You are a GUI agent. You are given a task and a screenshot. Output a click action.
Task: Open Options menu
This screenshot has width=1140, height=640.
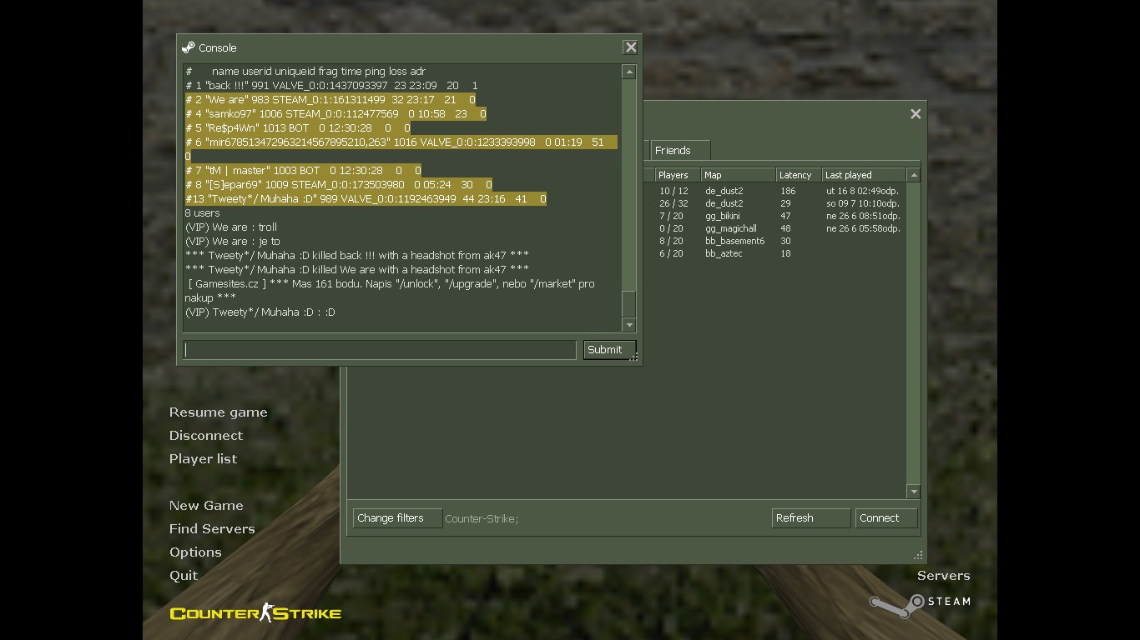(195, 552)
